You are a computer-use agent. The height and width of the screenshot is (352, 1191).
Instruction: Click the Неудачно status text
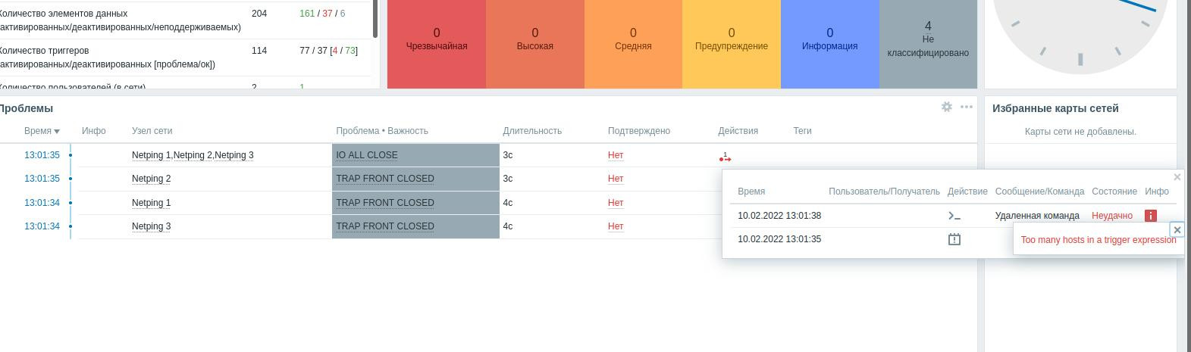(1112, 216)
